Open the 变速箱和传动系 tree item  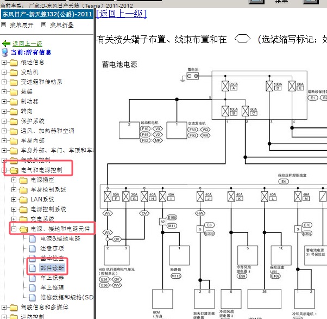click(x=41, y=82)
